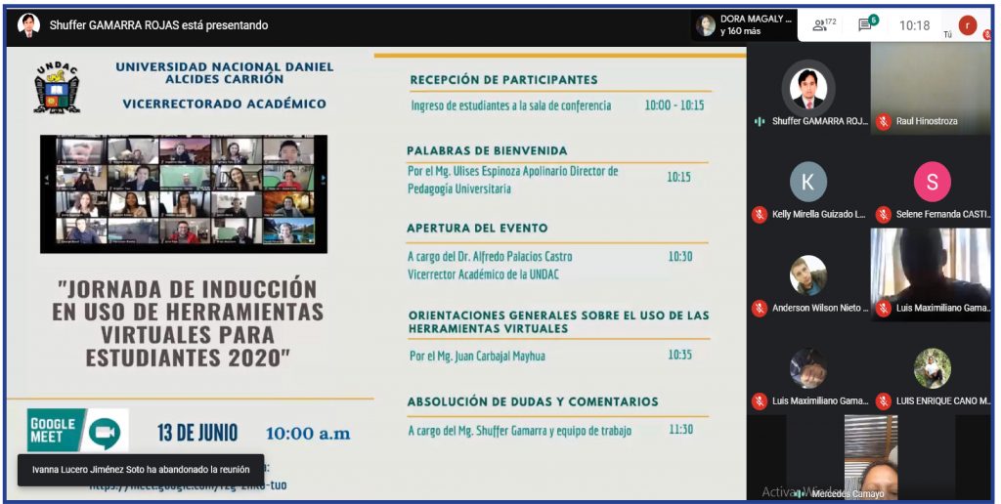Select the pink S avatar of Selene Fernanda
Screen dimensions: 1001x504
pyautogui.click(x=932, y=182)
